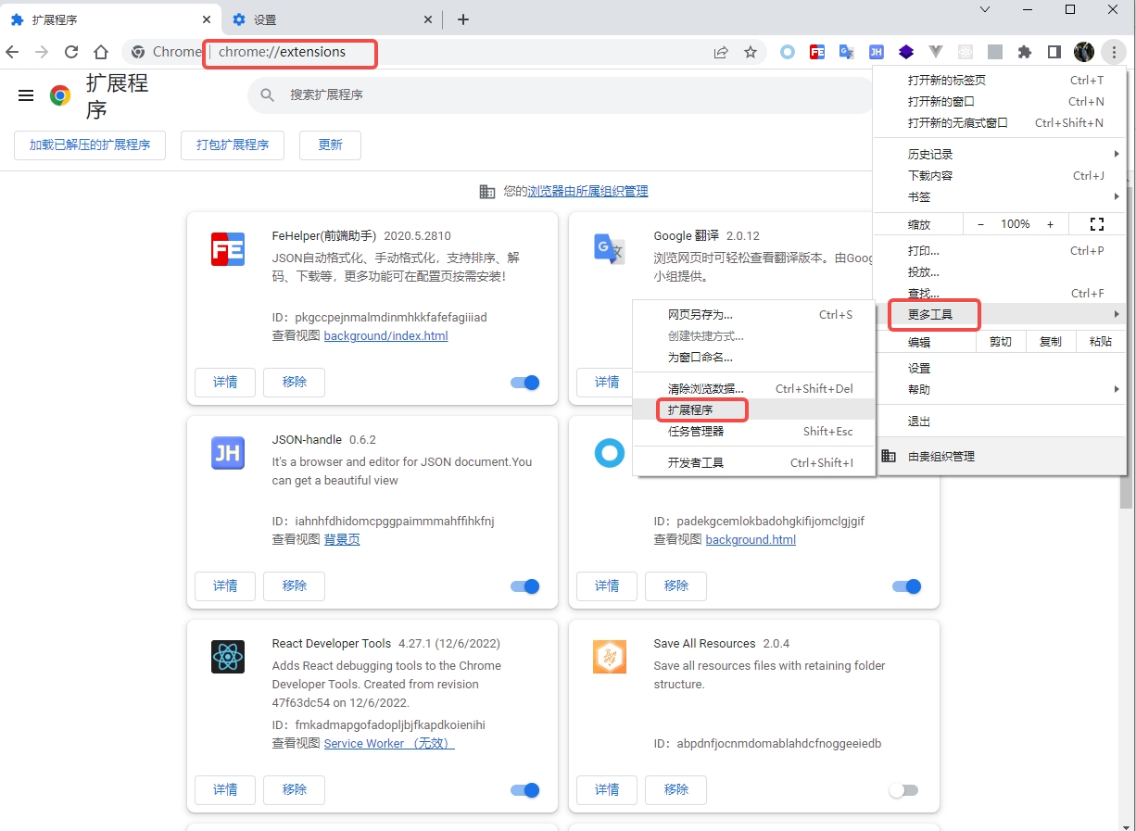This screenshot has height=831, width=1136.
Task: Open JSON-handle JH toolbar icon
Action: (x=877, y=52)
